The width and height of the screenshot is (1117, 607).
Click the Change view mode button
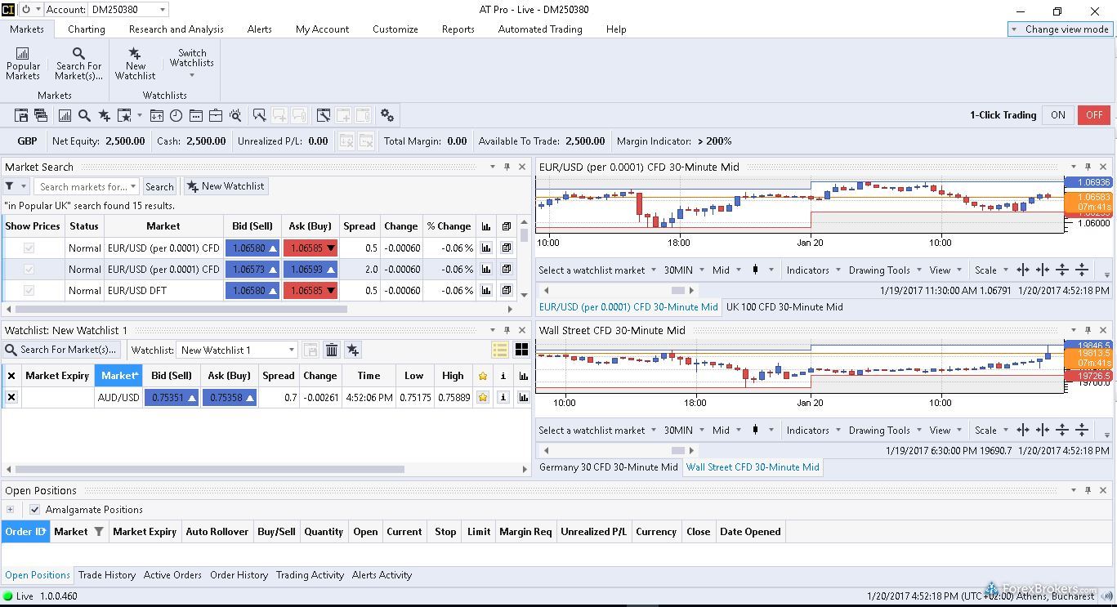coord(1060,29)
